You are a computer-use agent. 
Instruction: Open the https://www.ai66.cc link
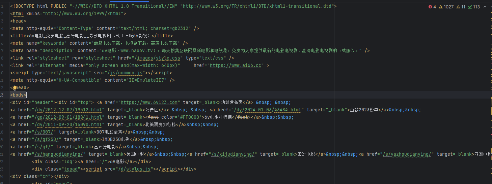click(x=236, y=65)
